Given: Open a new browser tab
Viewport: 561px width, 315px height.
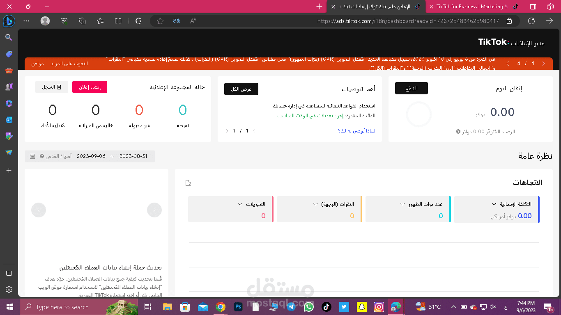Looking at the screenshot, I should click(320, 7).
